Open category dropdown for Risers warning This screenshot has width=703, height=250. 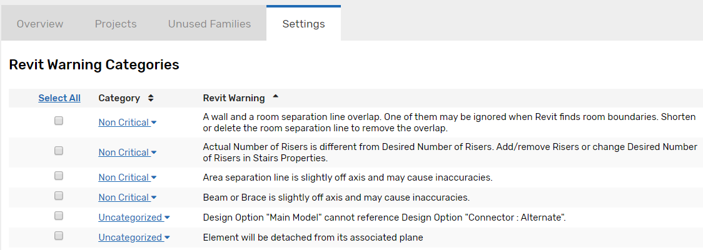(127, 152)
